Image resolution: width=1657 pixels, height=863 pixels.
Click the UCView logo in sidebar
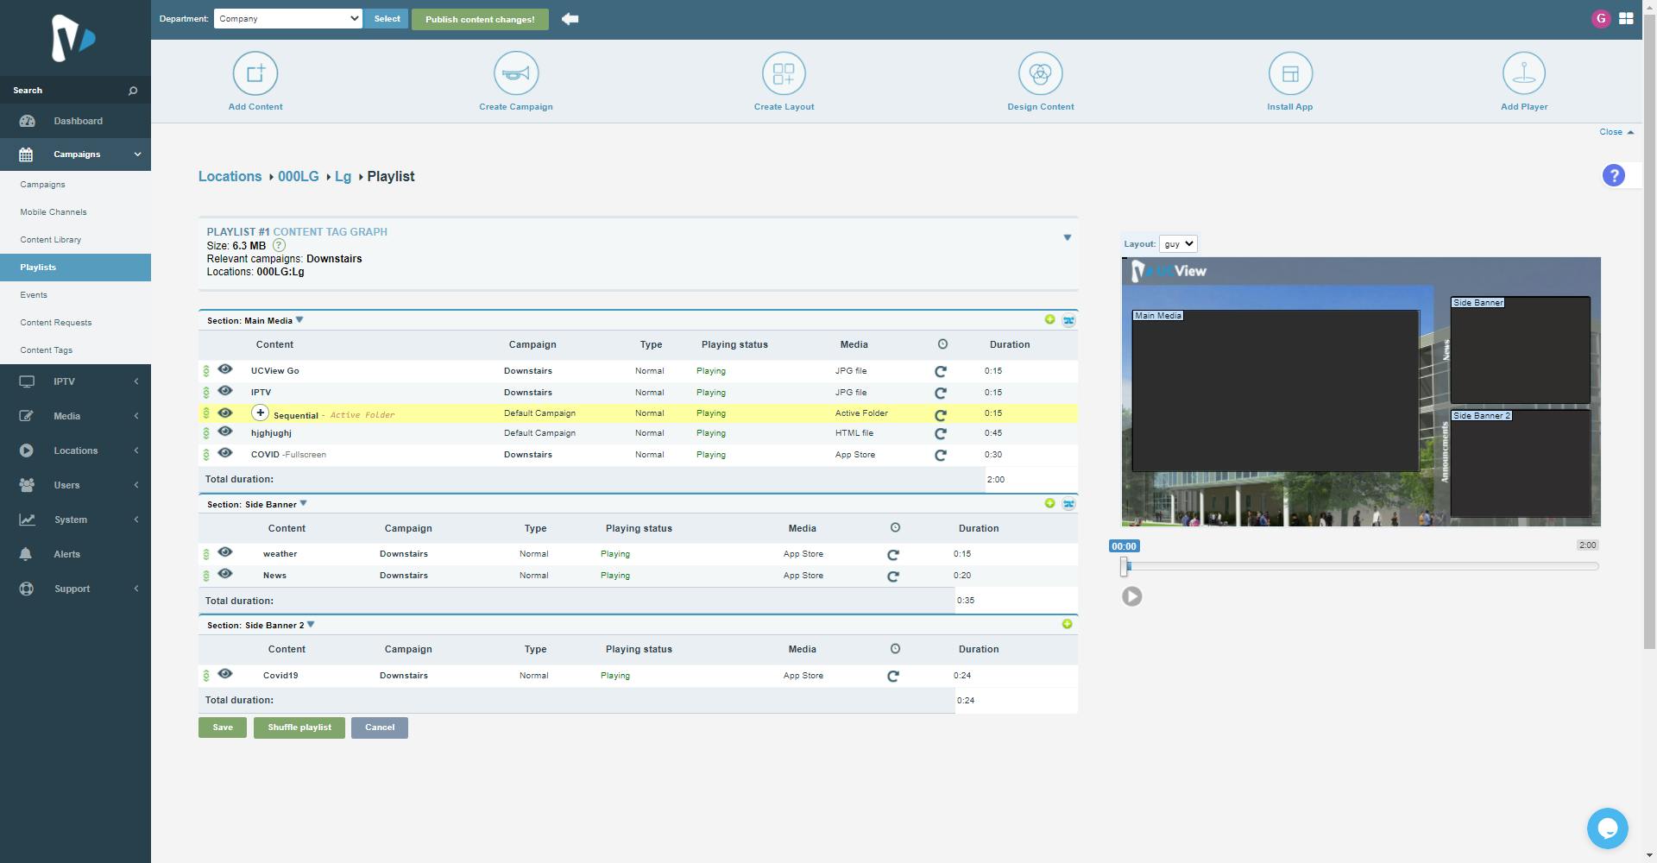click(x=73, y=38)
